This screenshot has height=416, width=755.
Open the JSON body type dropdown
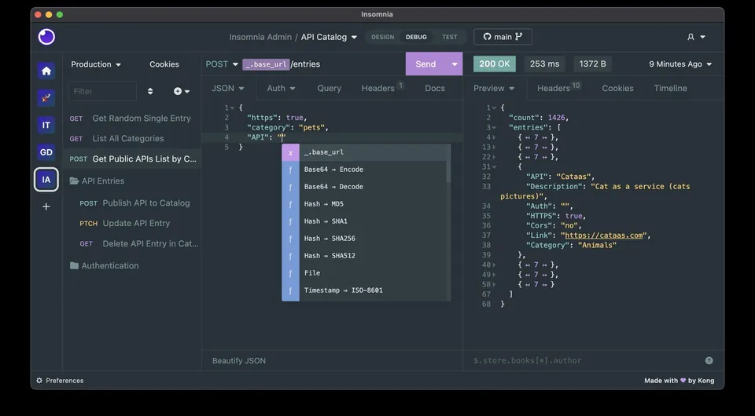228,89
